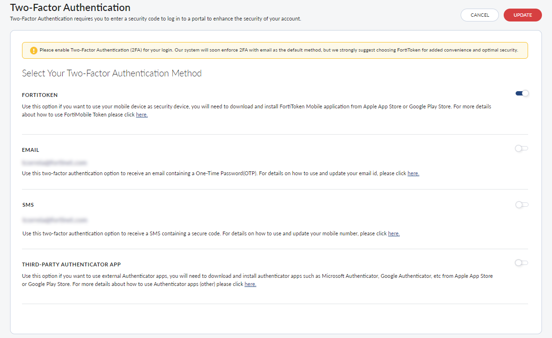Open the Authenticator apps instructions link
The height and width of the screenshot is (338, 552).
(250, 284)
